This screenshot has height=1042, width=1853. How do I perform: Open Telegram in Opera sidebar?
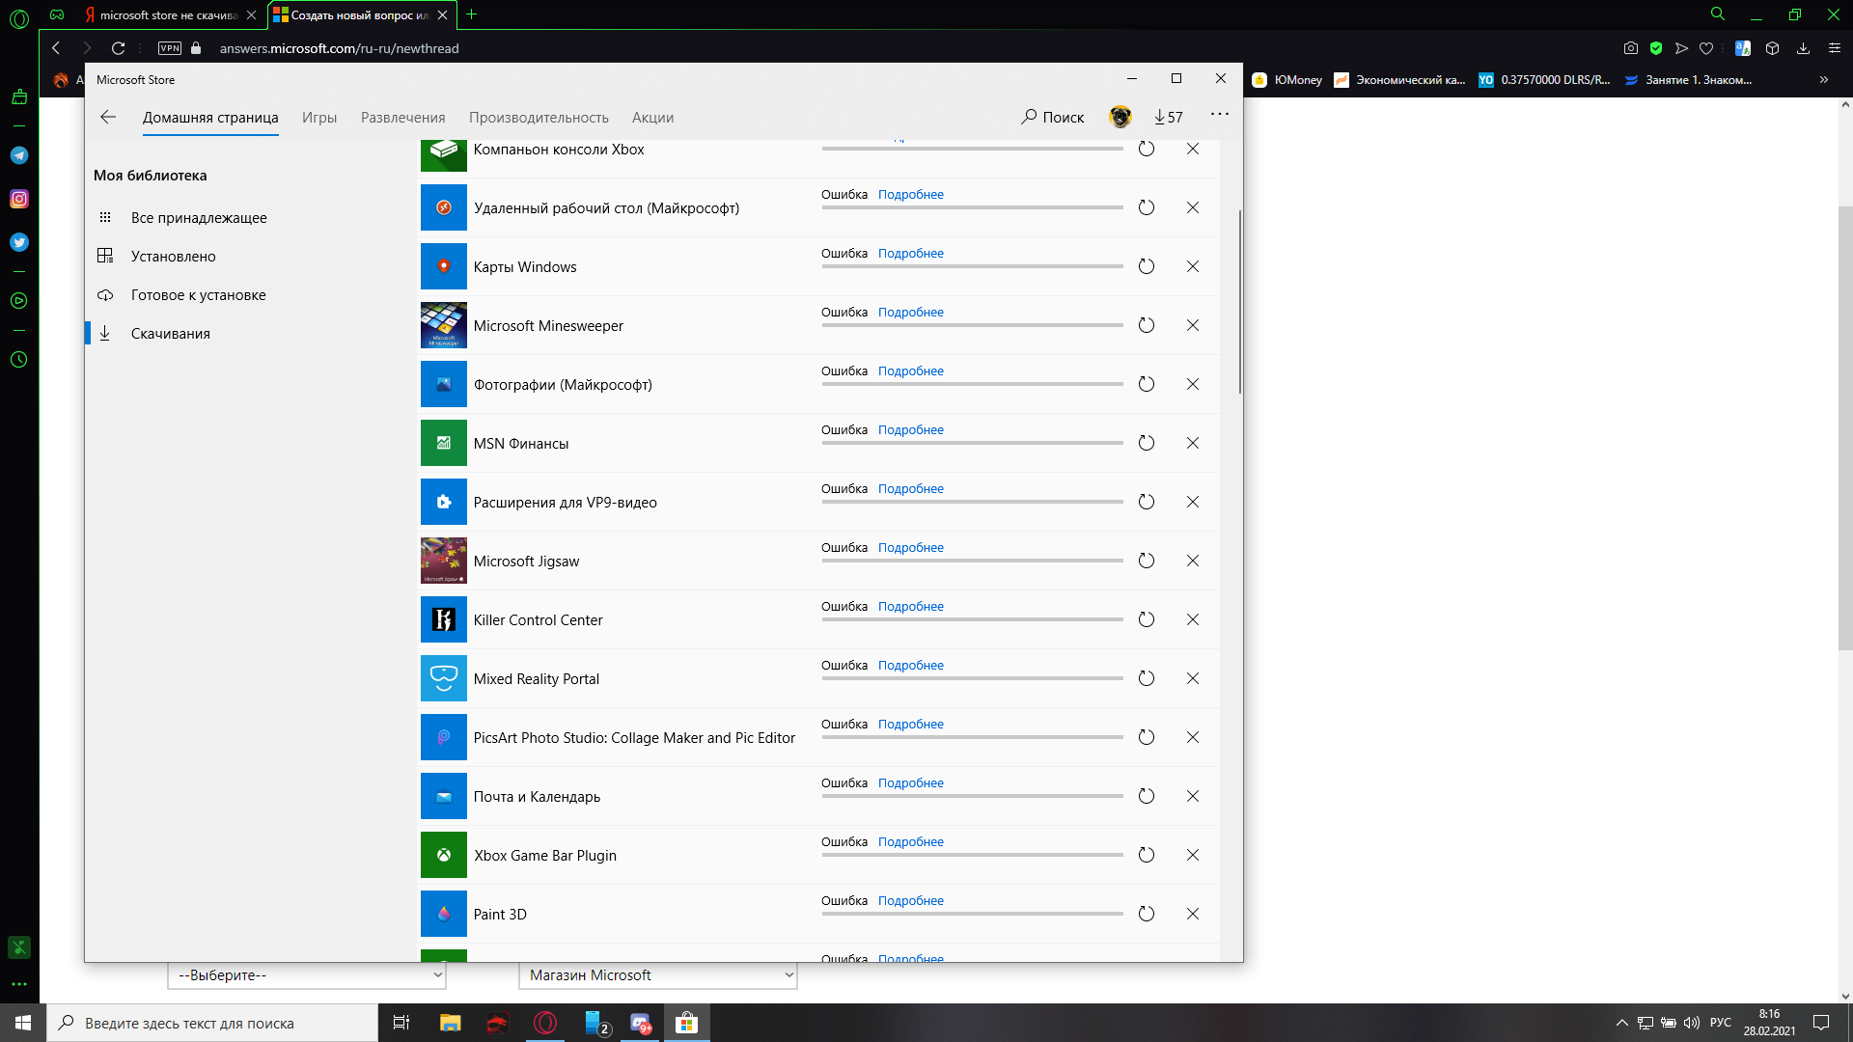[19, 155]
